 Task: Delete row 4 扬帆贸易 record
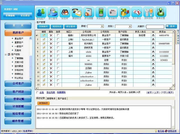tap(51, 48)
